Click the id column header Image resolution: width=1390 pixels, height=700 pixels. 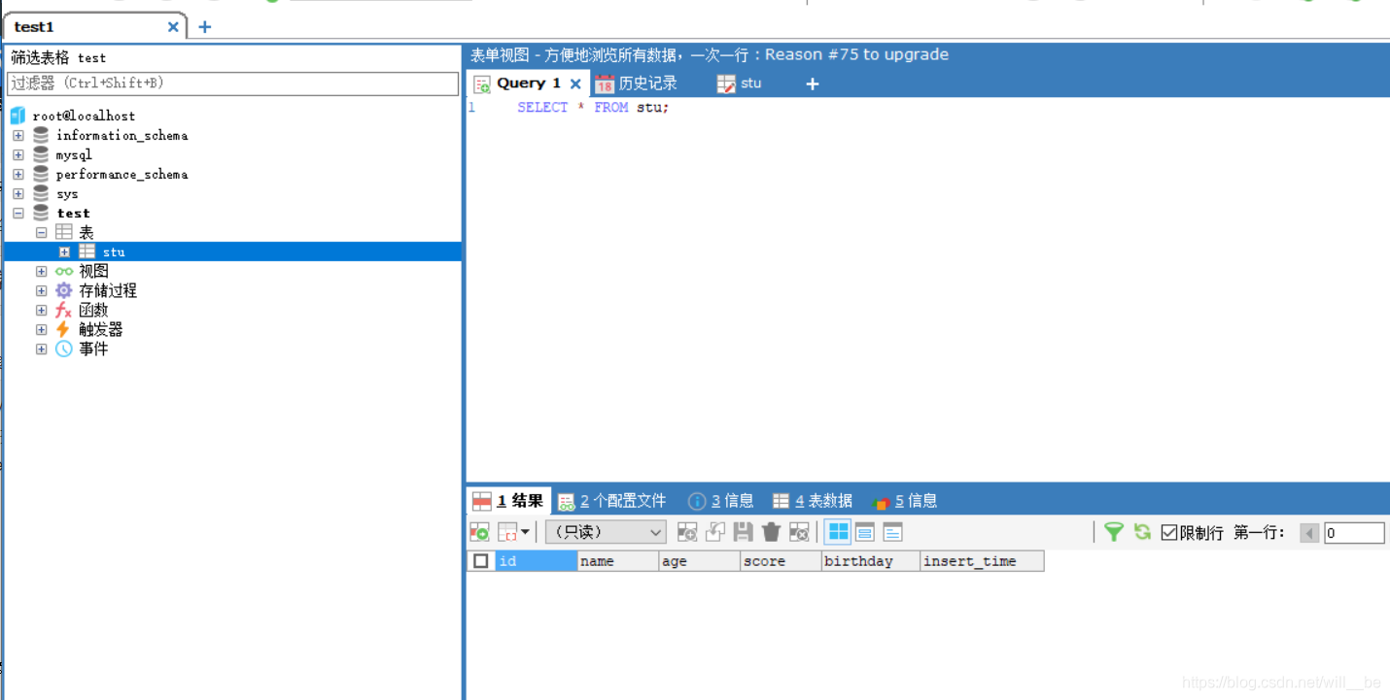coord(537,561)
